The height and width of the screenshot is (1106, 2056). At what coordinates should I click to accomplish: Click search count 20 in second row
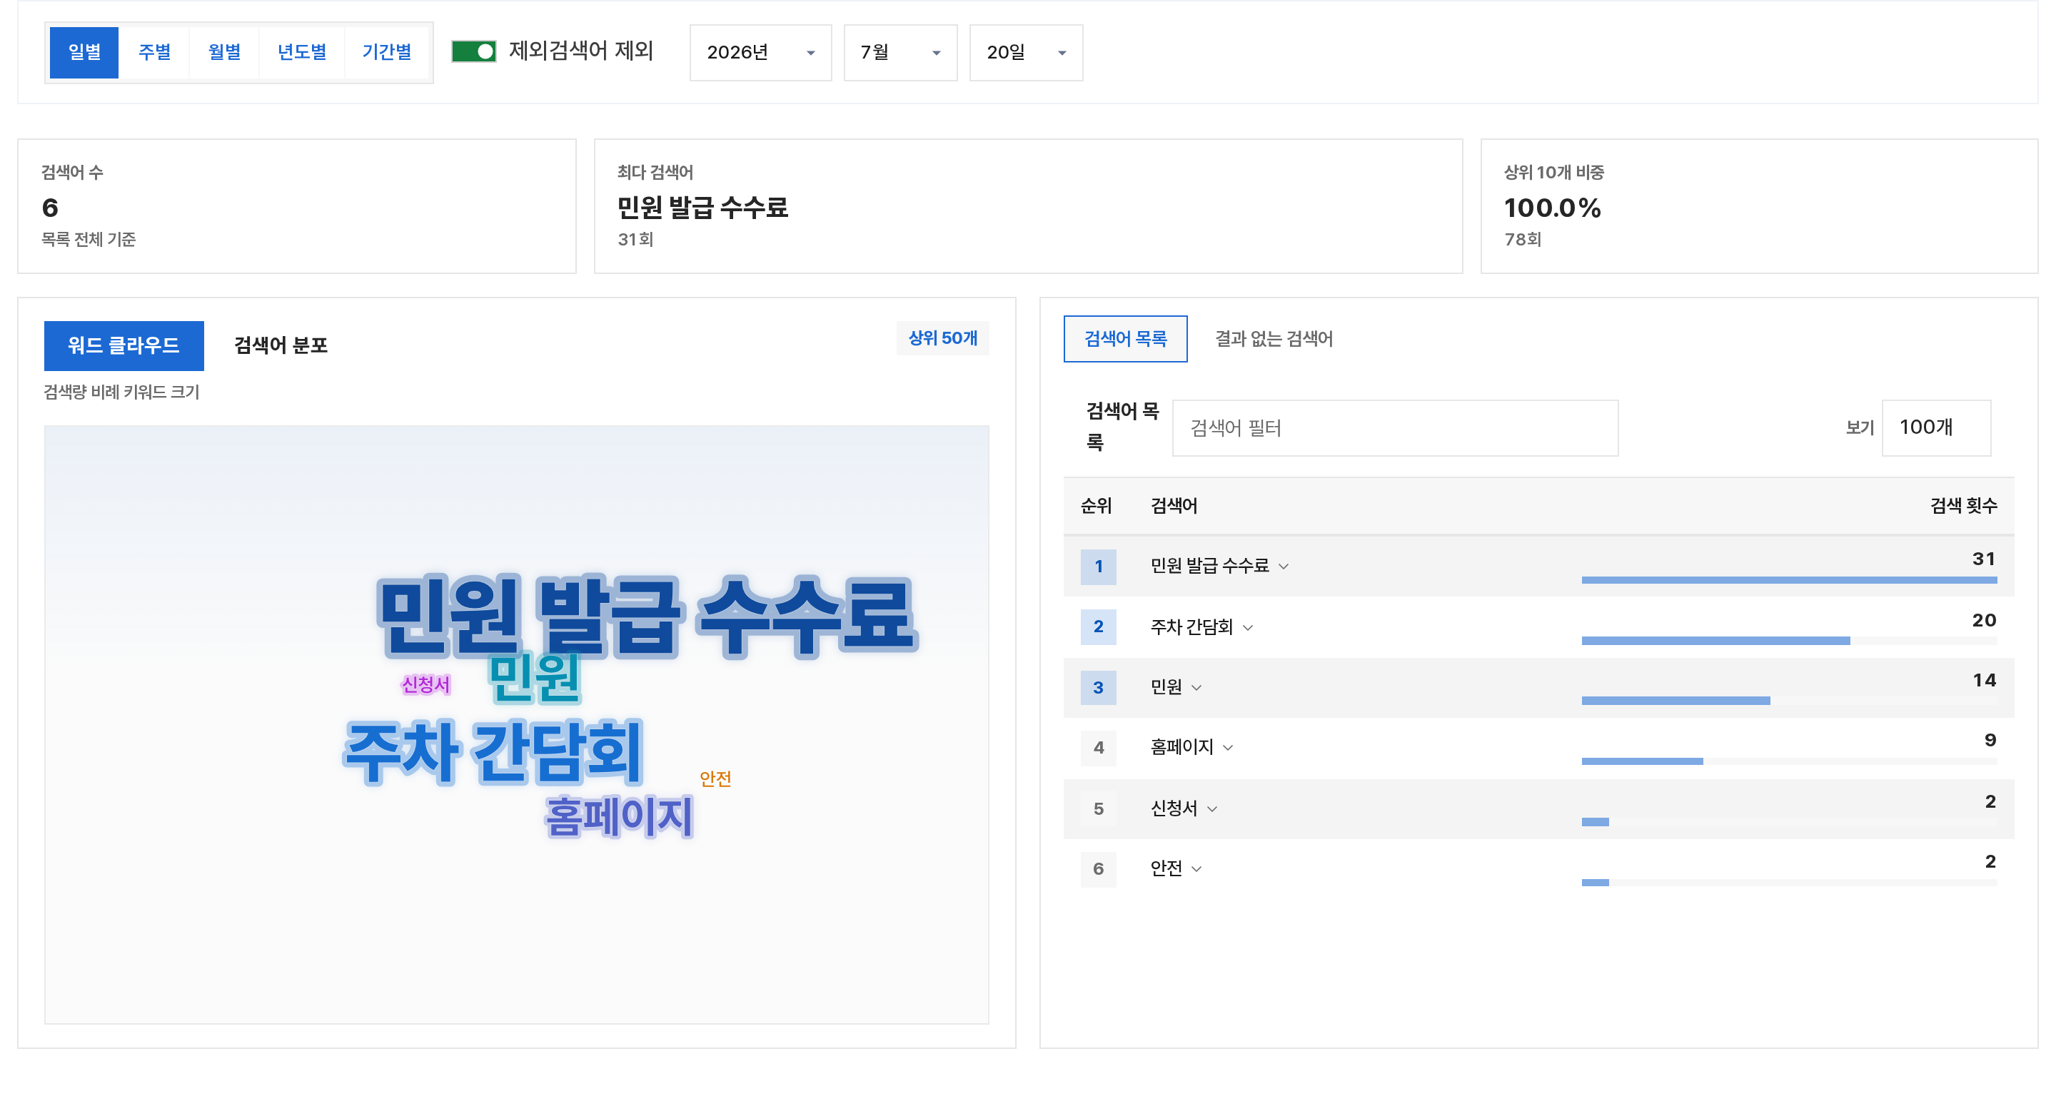click(1983, 620)
